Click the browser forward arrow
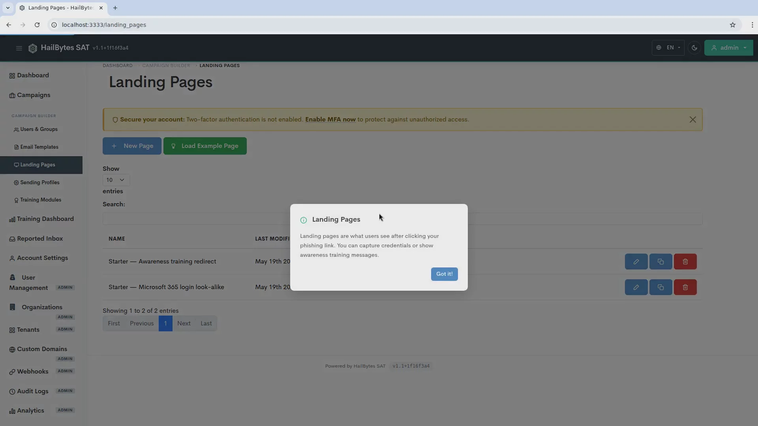 [x=23, y=25]
